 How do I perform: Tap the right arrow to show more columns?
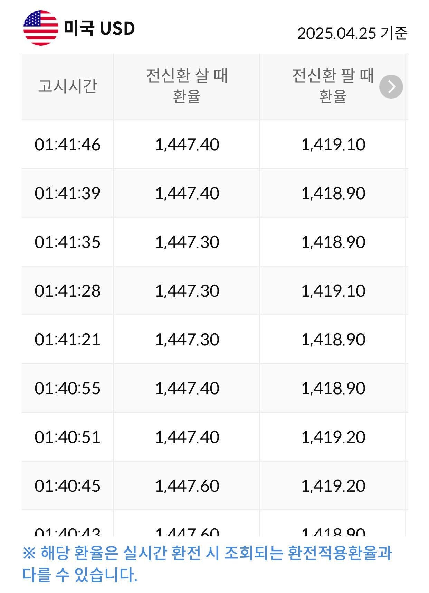(x=391, y=87)
